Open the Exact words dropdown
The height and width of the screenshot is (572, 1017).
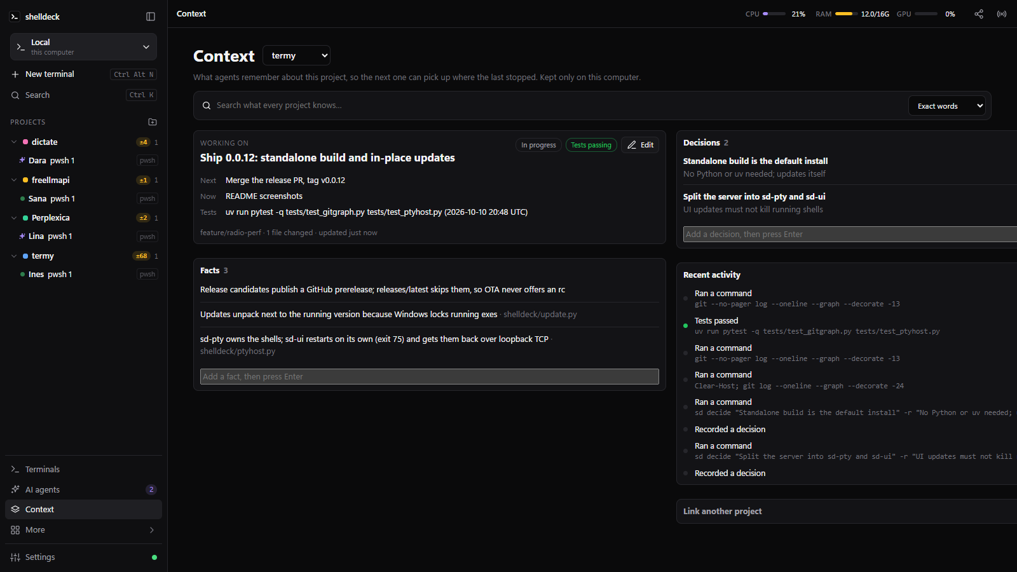(947, 106)
